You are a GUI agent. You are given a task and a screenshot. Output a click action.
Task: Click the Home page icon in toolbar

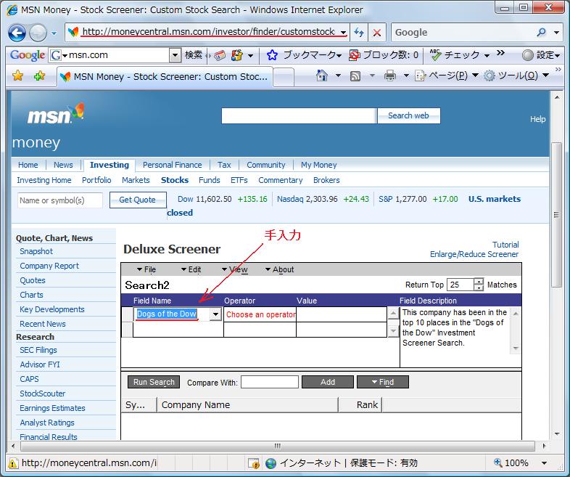[322, 76]
